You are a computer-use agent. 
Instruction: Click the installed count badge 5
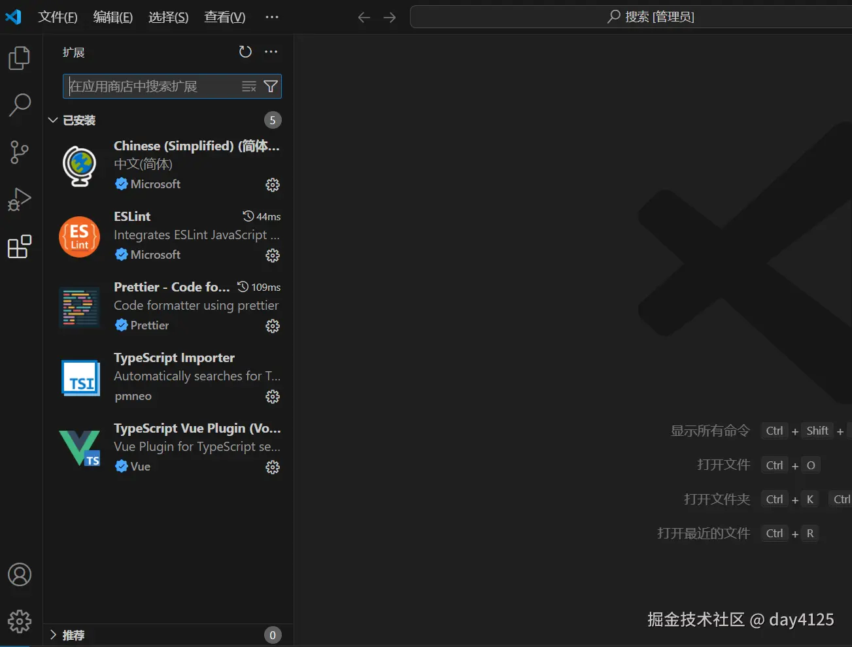point(273,120)
